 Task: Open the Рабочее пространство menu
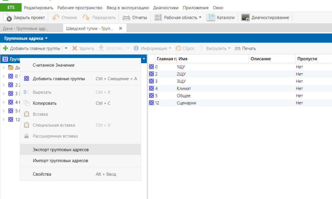(x=80, y=8)
